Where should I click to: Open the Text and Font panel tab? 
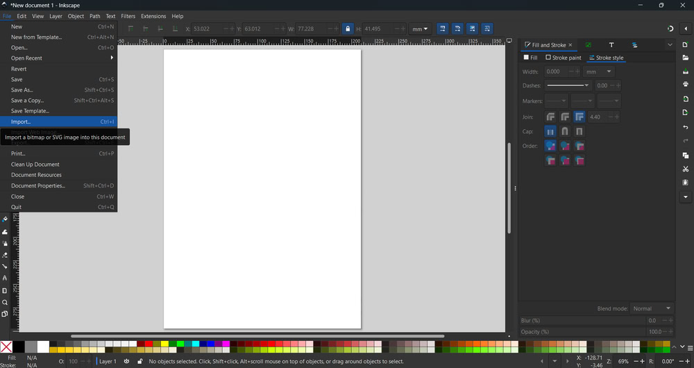point(611,44)
